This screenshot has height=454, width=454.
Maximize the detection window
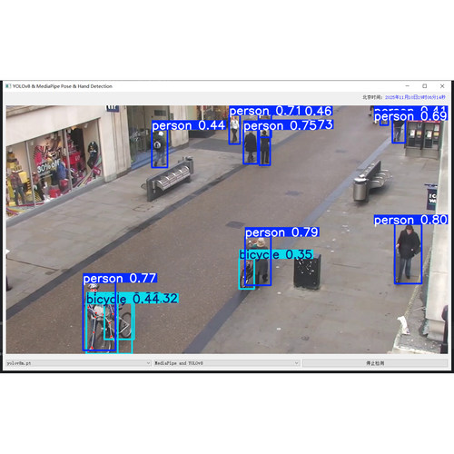(425, 86)
